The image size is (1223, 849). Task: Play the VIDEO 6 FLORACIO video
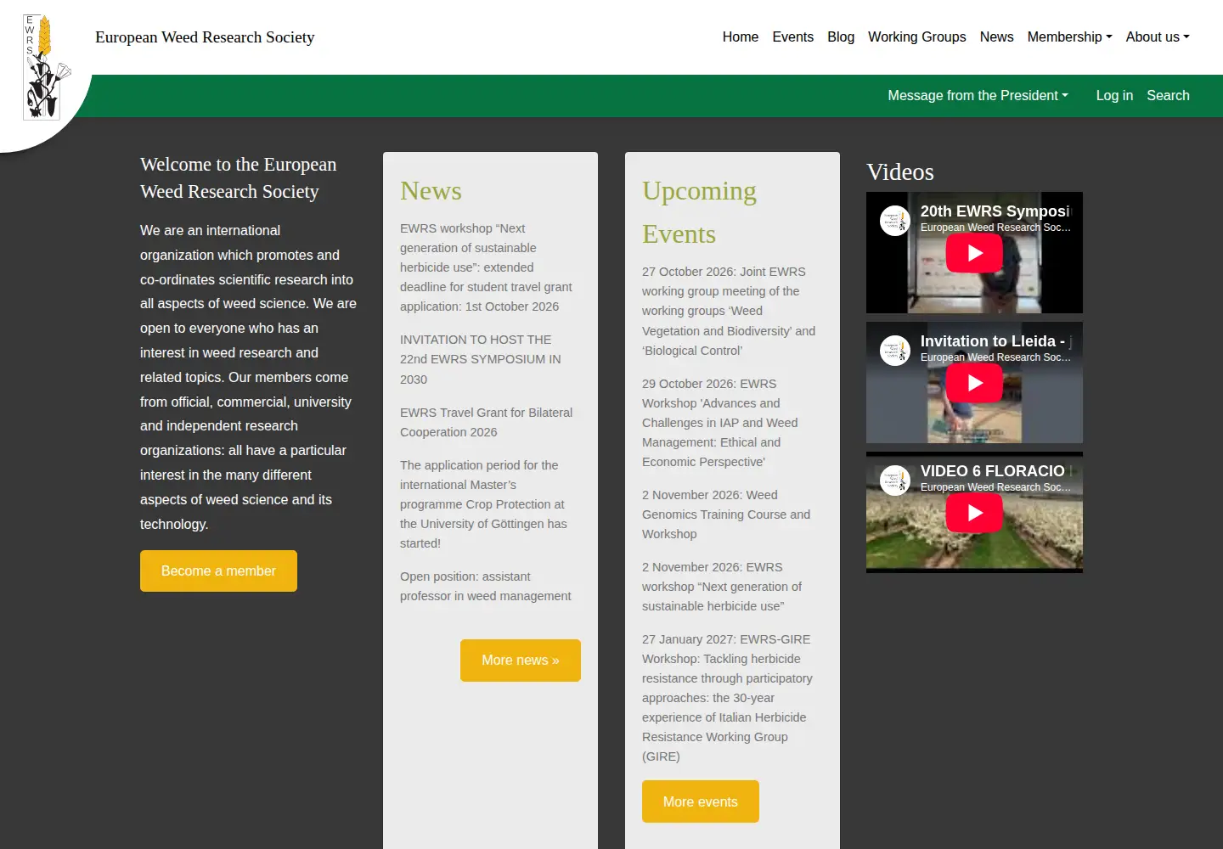(x=974, y=513)
